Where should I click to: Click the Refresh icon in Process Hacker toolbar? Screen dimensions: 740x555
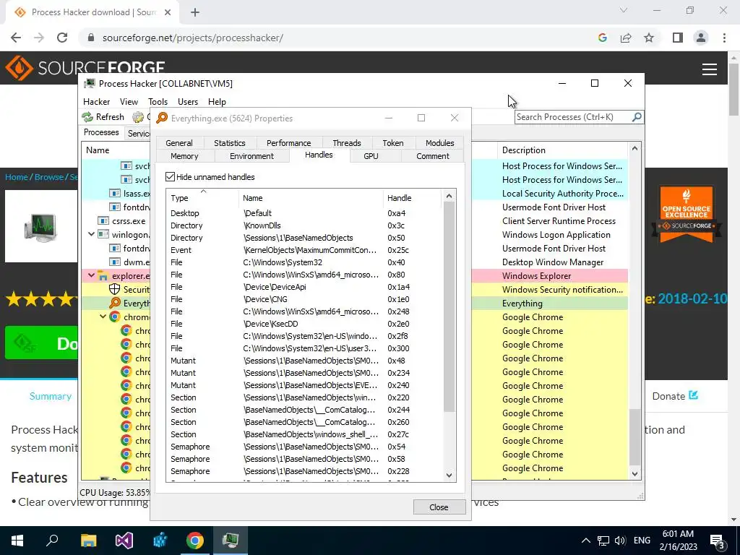pyautogui.click(x=87, y=116)
